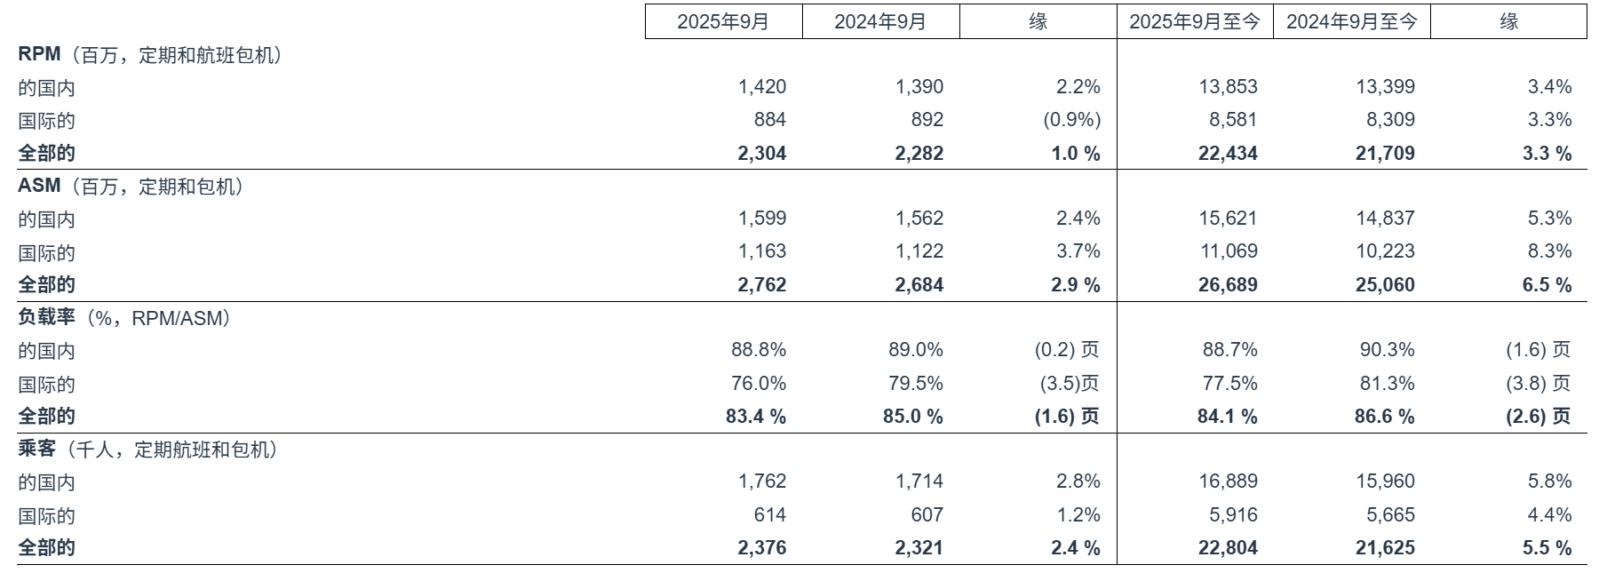The width and height of the screenshot is (1599, 573).
Task: Select the 2024年9月至今 column header
Action: pos(1352,22)
